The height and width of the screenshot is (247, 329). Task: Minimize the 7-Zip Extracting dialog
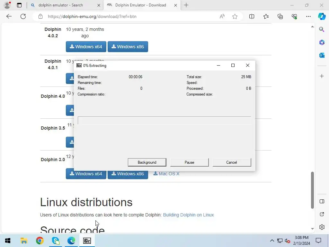point(218,65)
